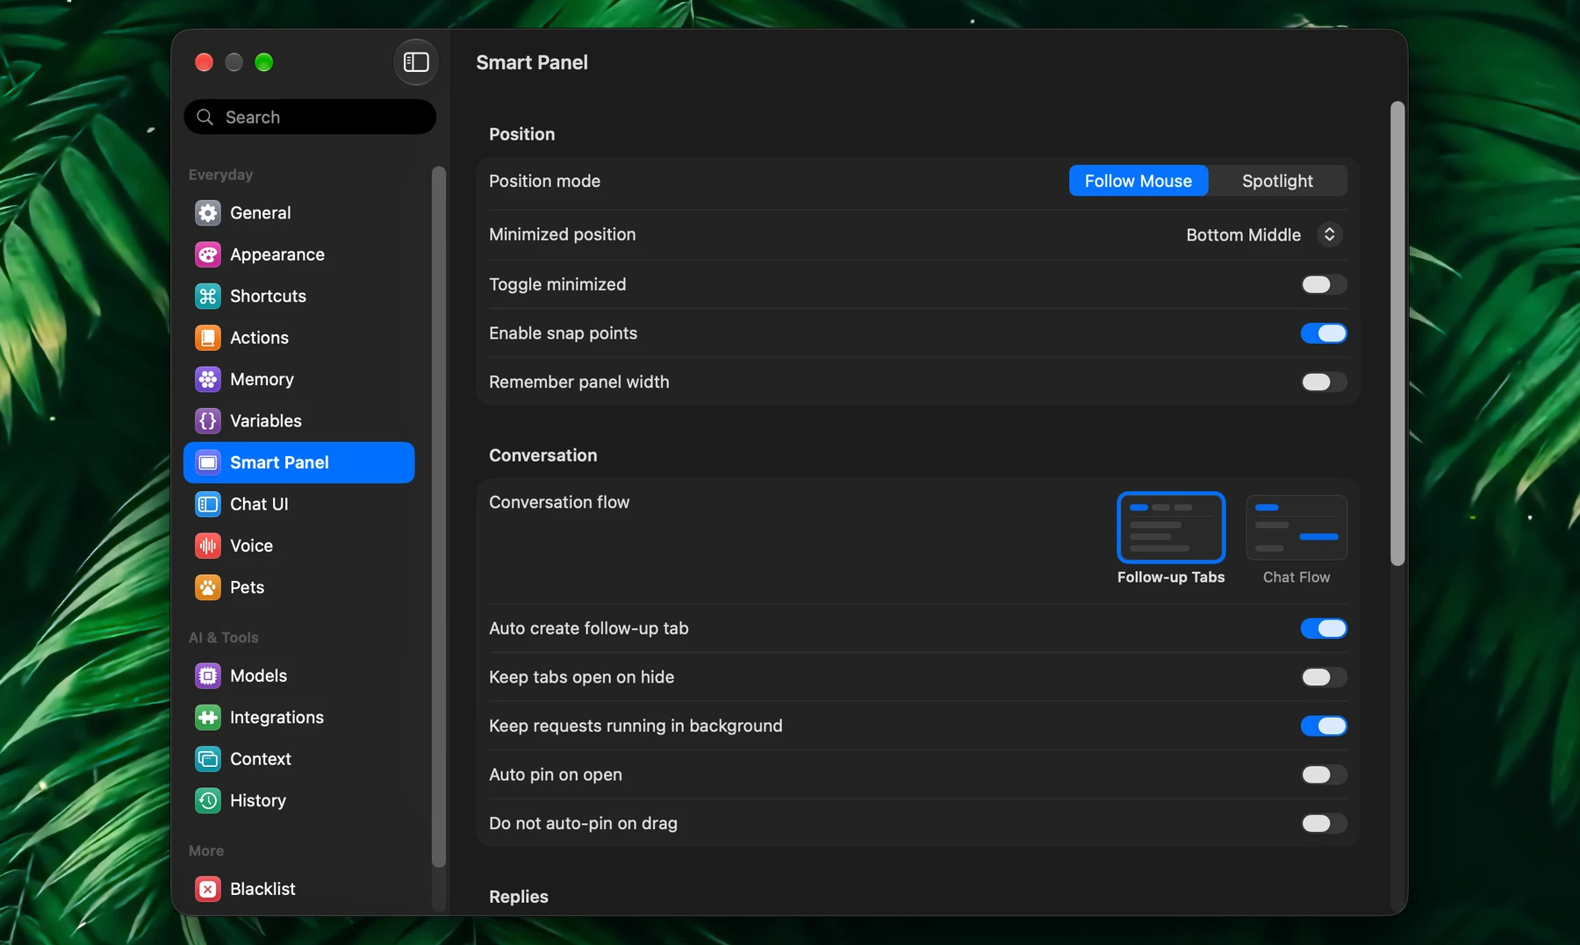Disable Enable snap points switch
Viewport: 1580px width, 945px height.
click(x=1324, y=333)
